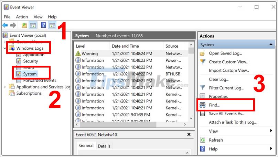Select the event with source BTHUSB
278x157 pixels.
(131, 74)
